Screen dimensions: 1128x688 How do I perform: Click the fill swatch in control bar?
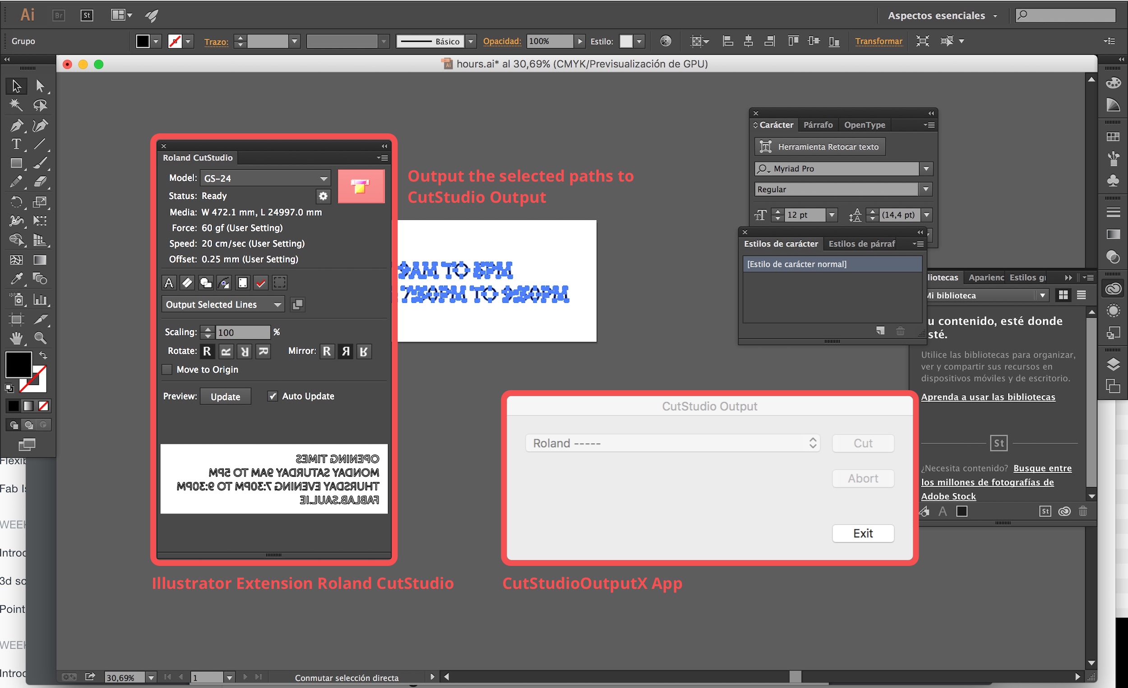pos(143,41)
